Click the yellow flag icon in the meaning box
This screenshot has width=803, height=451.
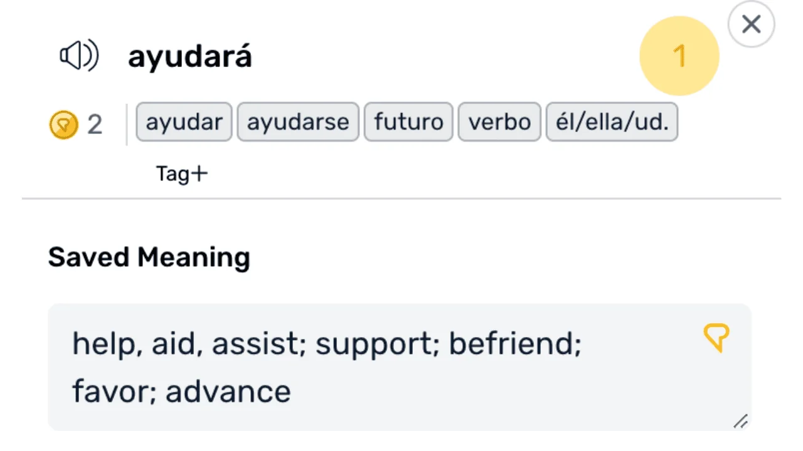click(716, 339)
